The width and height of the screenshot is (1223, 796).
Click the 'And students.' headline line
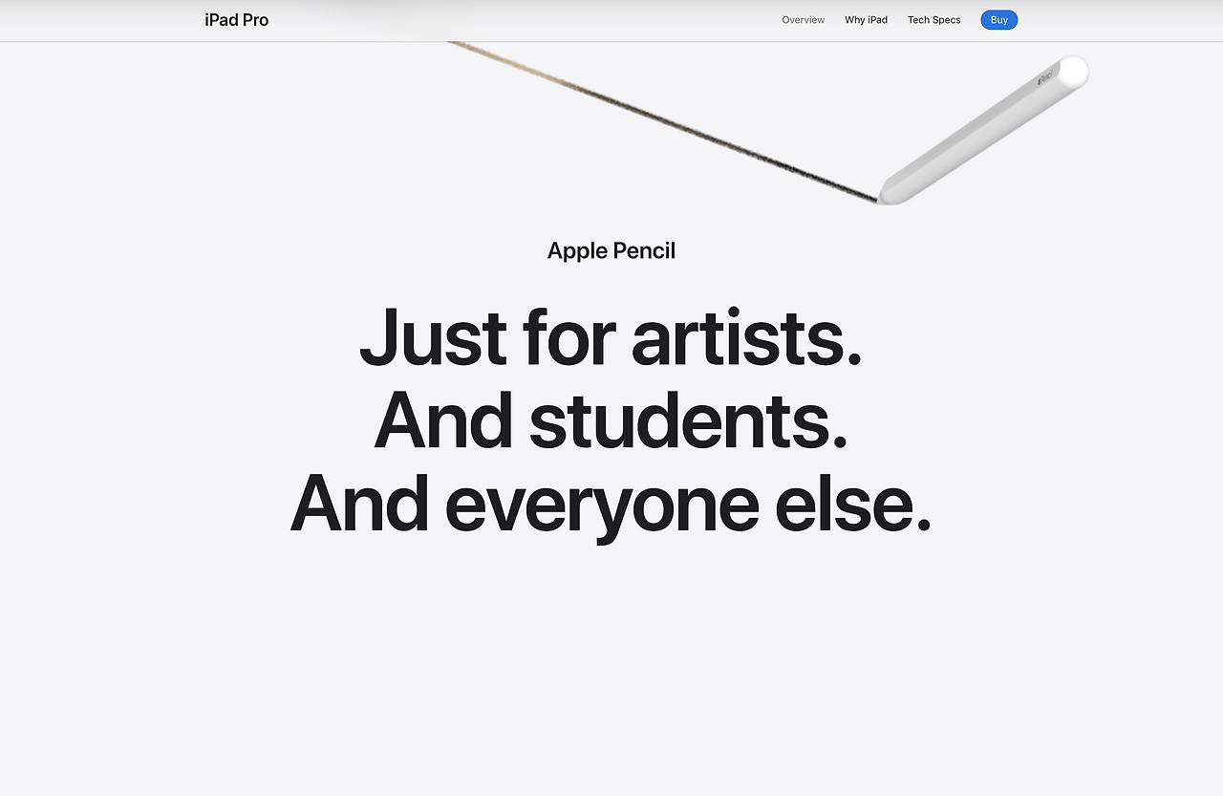pyautogui.click(x=611, y=420)
